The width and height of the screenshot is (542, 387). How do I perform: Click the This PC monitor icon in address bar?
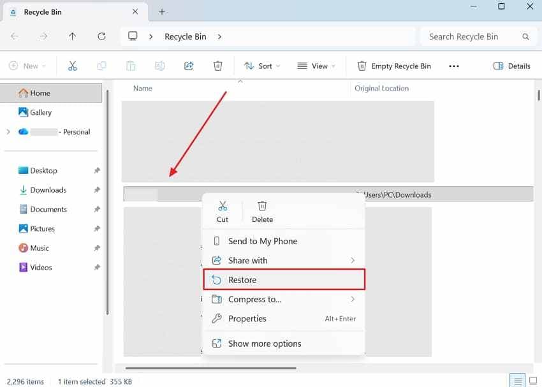click(133, 36)
